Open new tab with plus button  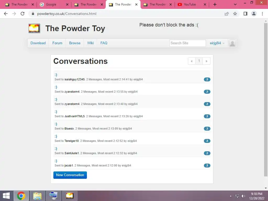click(215, 4)
